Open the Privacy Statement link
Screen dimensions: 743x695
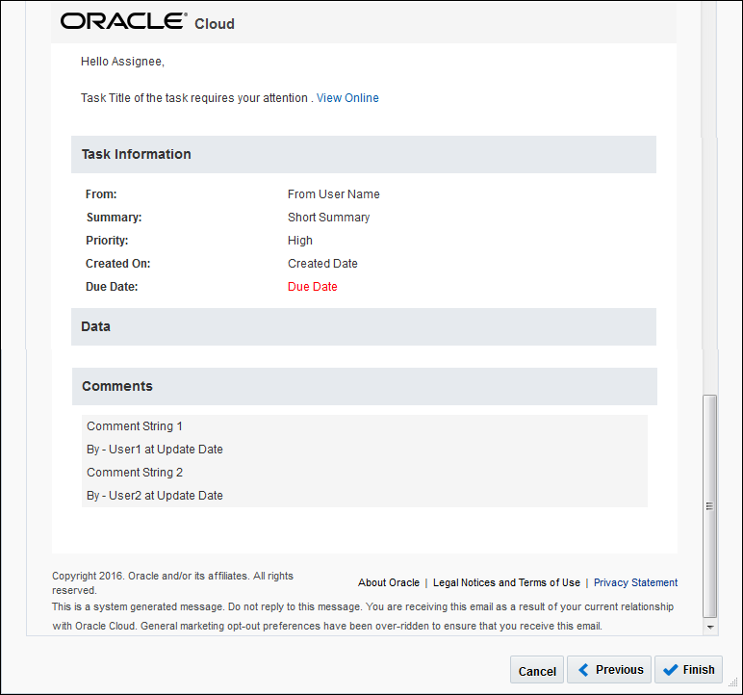[635, 582]
